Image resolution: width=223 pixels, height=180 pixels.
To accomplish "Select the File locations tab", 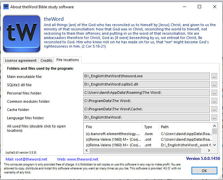I will [x=68, y=60].
